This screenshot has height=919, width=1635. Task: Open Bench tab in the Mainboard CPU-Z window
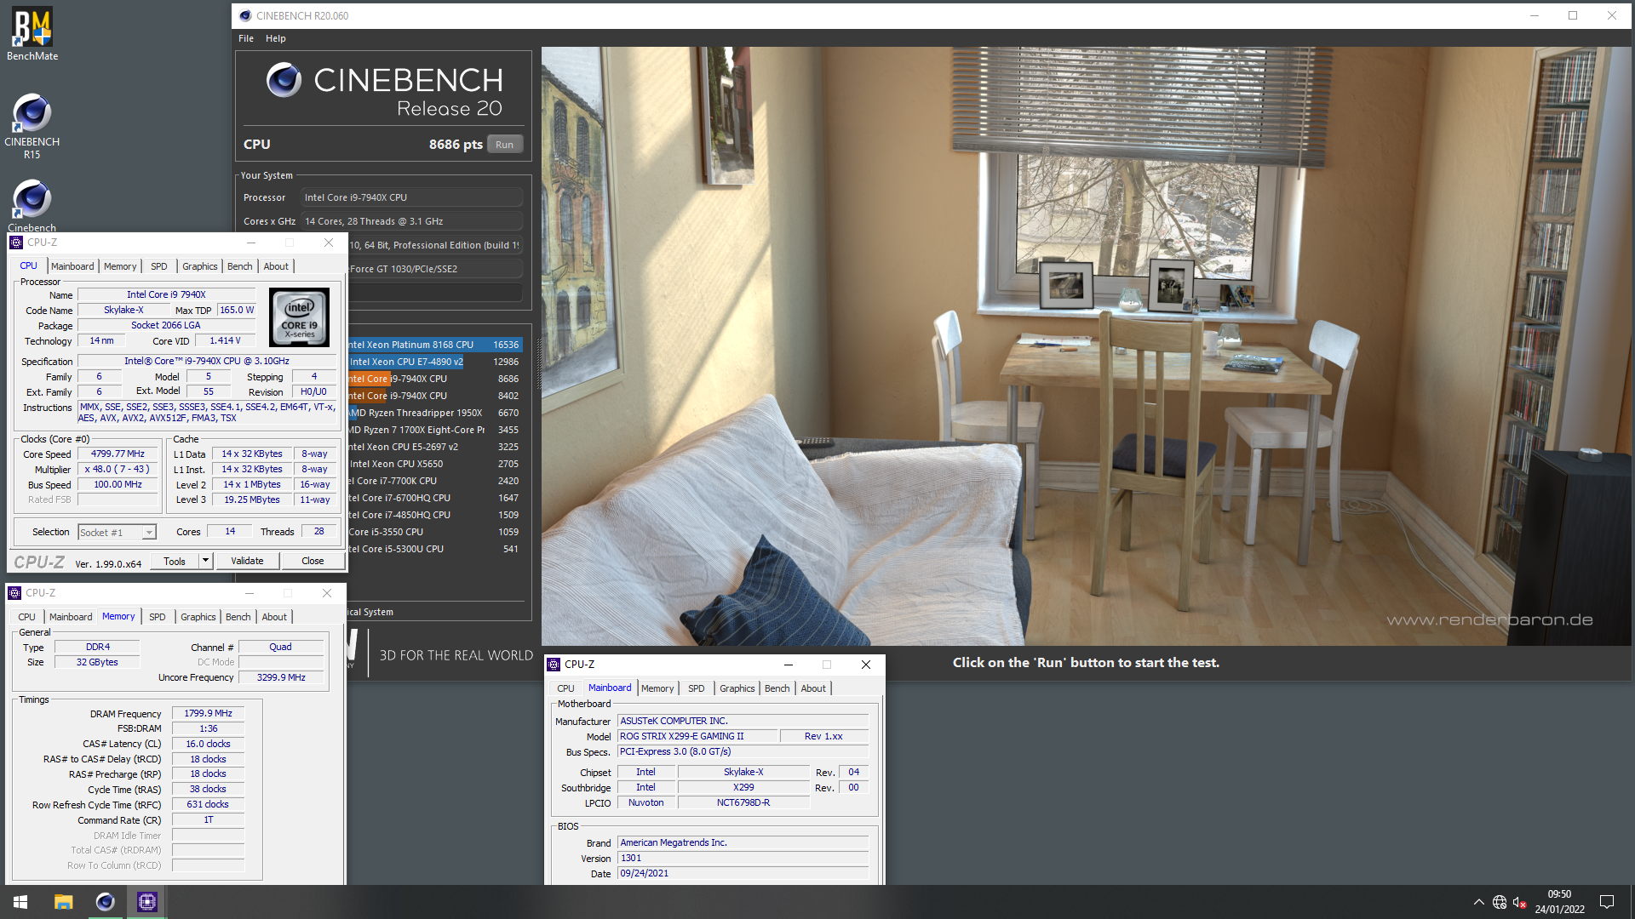(777, 688)
